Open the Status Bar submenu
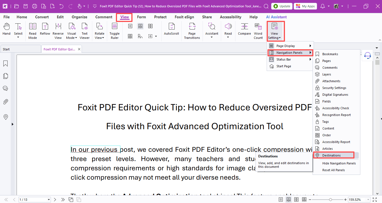The width and height of the screenshot is (382, 203). click(290, 59)
